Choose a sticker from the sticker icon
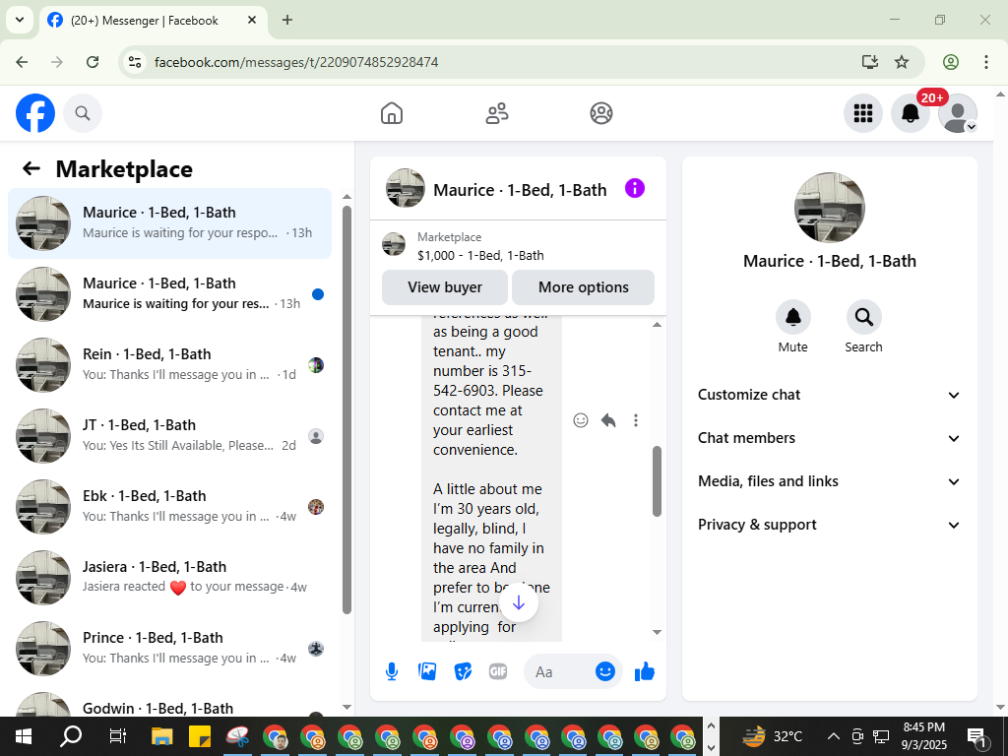The height and width of the screenshot is (756, 1008). click(463, 671)
